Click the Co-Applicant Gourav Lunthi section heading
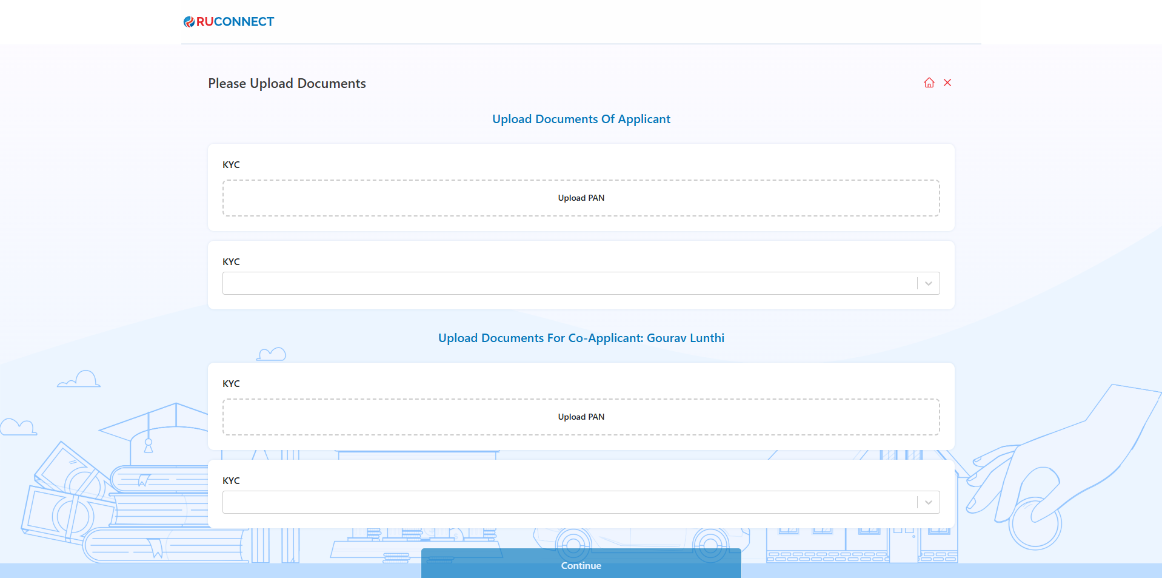Viewport: 1162px width, 578px height. coord(581,338)
